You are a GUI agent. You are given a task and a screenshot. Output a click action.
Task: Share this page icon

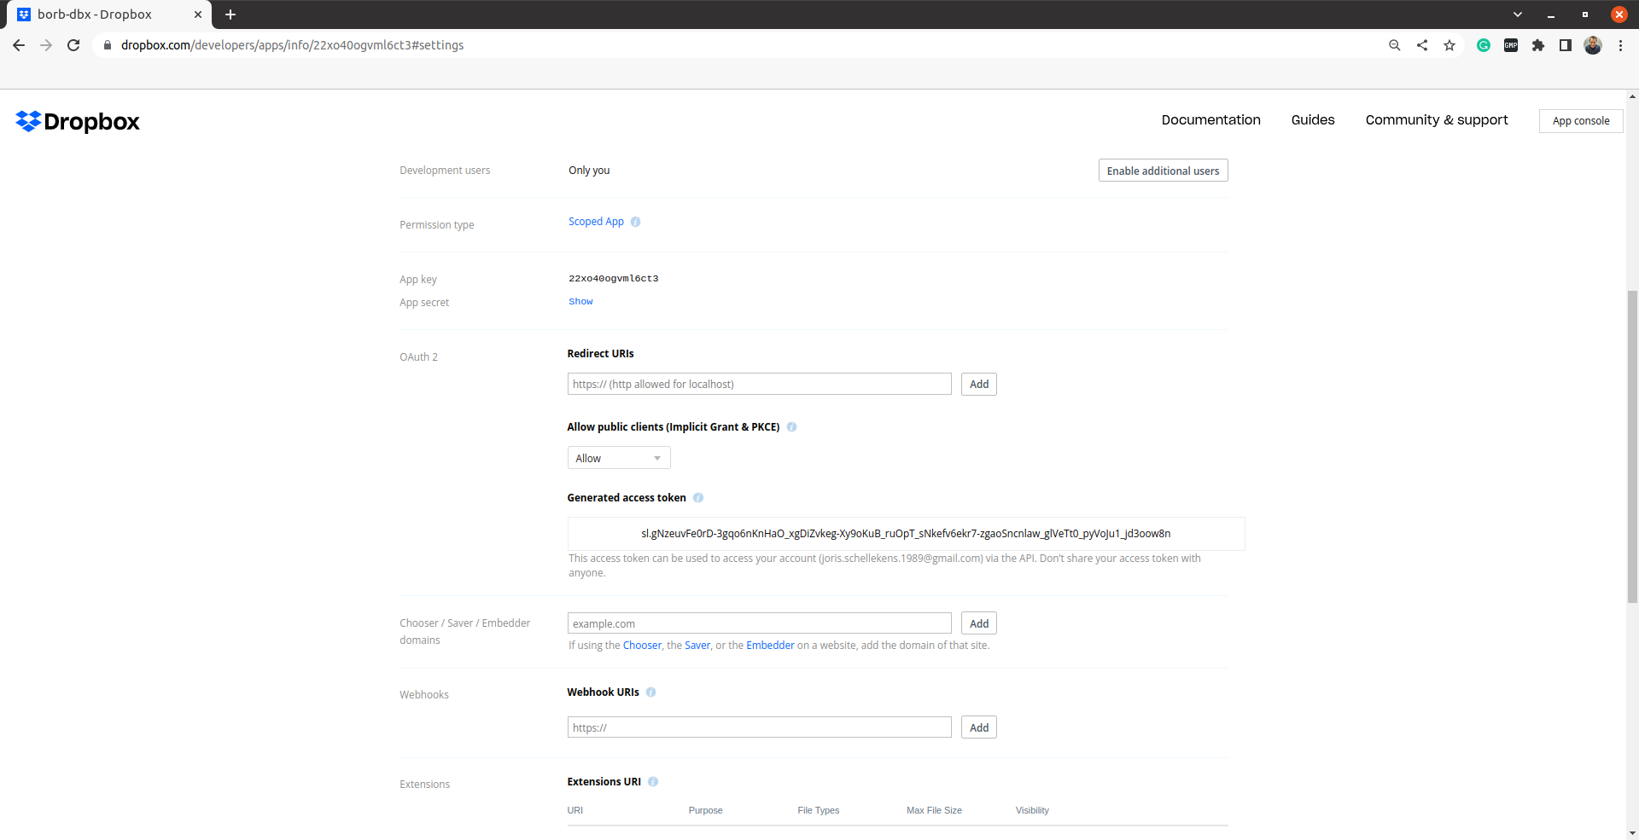[x=1422, y=45]
